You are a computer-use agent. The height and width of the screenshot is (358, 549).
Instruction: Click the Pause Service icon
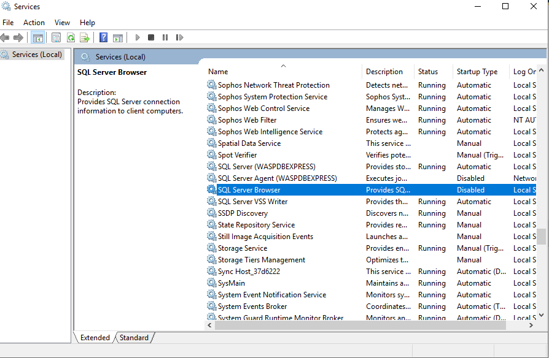165,37
